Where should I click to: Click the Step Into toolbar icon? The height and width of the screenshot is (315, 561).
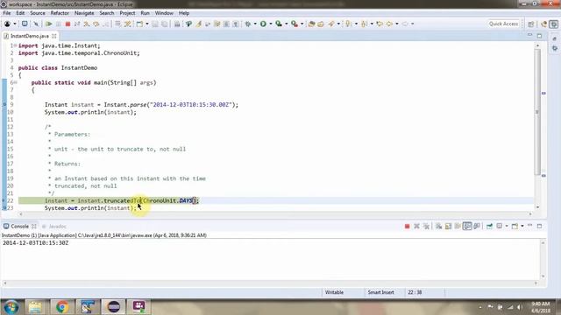coord(87,24)
